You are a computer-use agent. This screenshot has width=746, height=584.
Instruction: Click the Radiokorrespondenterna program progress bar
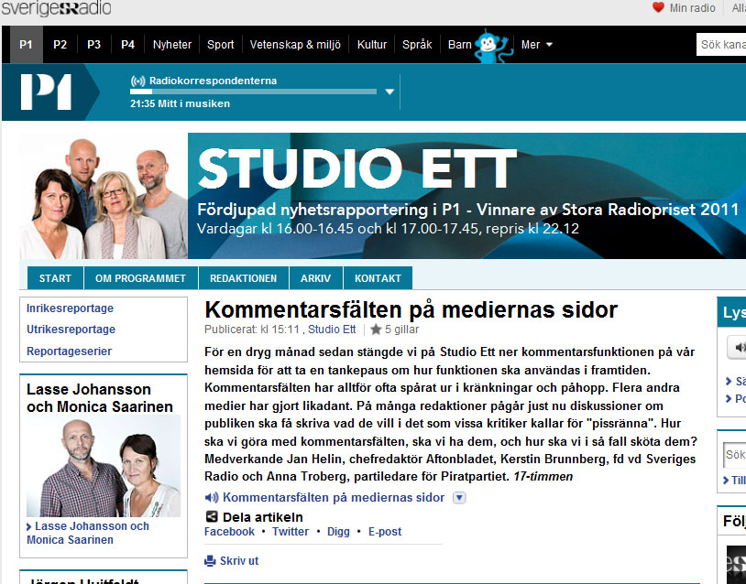coord(253,92)
